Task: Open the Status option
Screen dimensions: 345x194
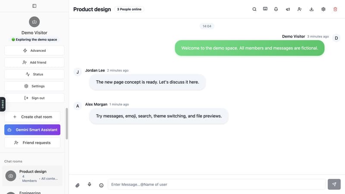Action: coord(34,74)
